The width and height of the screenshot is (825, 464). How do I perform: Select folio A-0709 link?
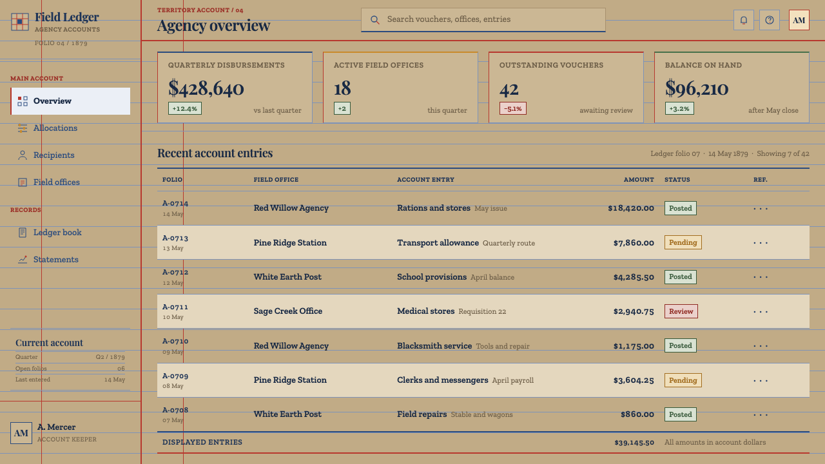tap(175, 376)
